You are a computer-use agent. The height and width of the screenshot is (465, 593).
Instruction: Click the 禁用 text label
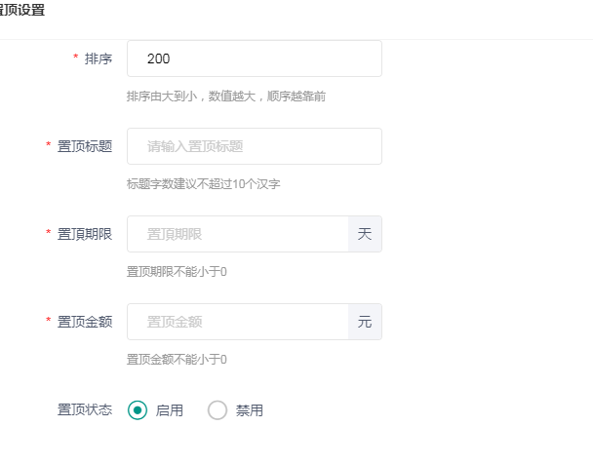tap(250, 410)
